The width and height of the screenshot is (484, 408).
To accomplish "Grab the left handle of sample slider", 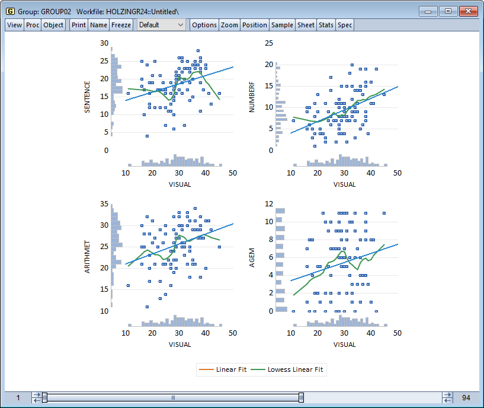I will tap(45, 397).
